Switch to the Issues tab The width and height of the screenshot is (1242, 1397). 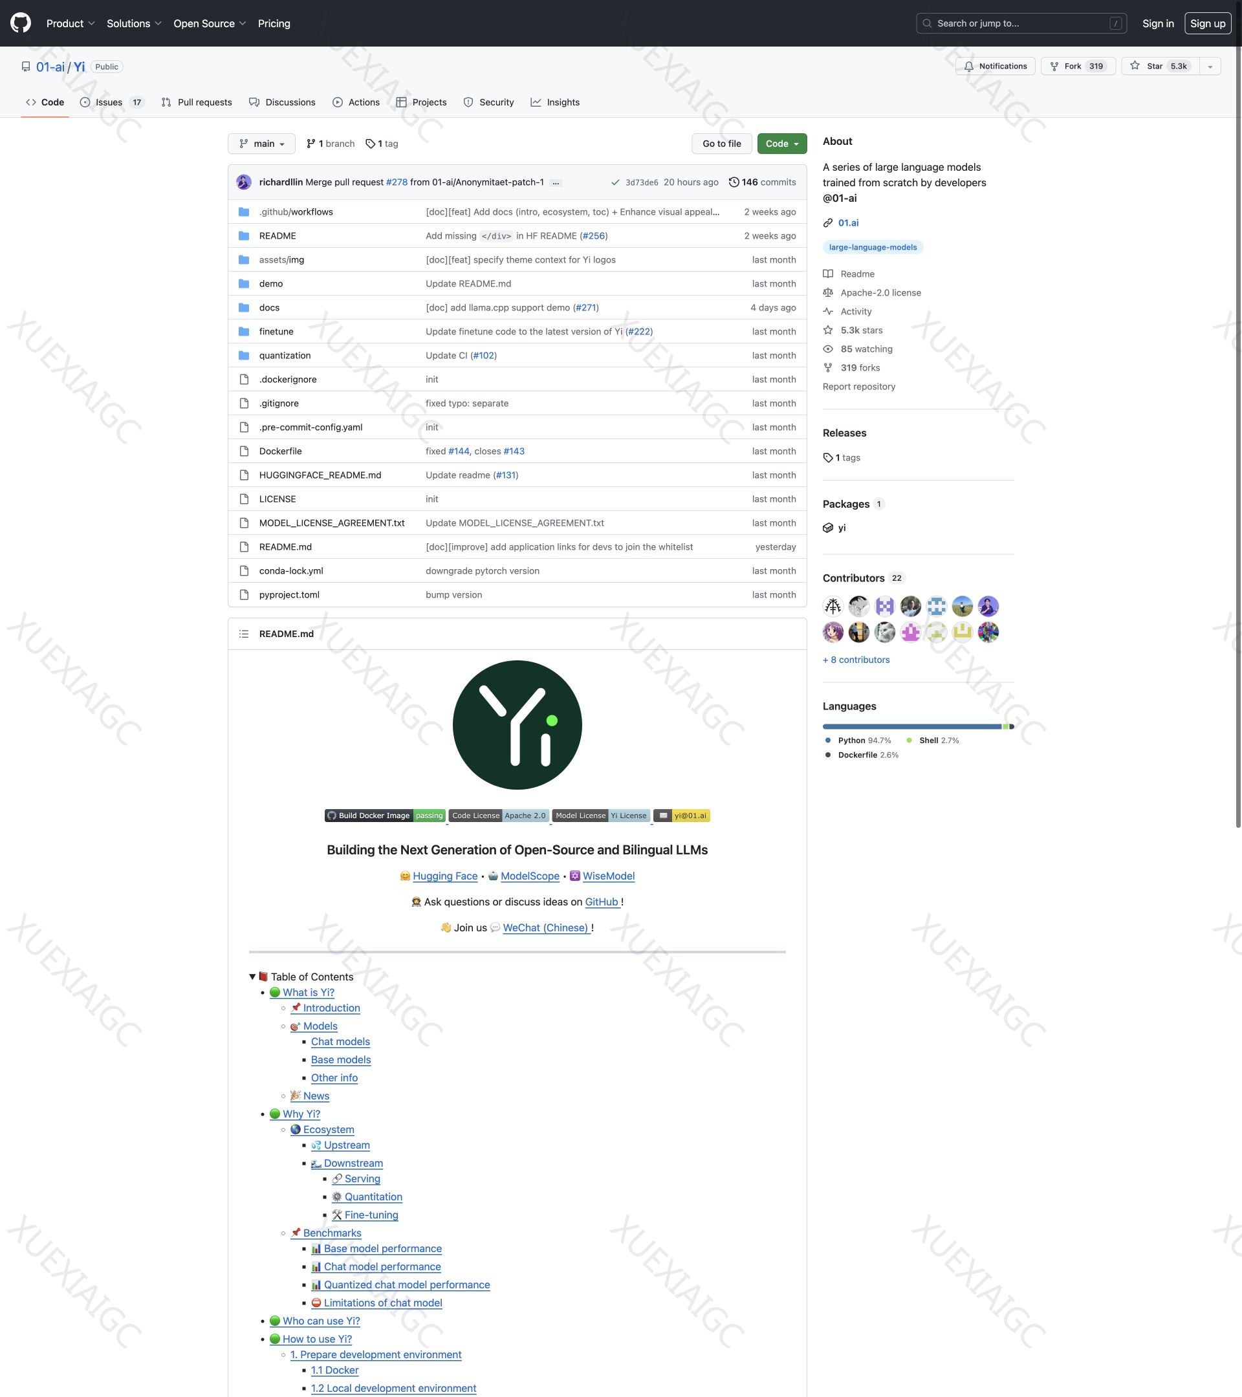[x=109, y=103]
